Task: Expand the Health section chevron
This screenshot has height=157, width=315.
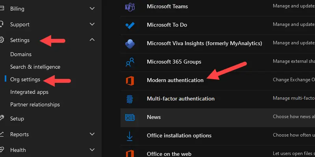Action: click(x=92, y=150)
